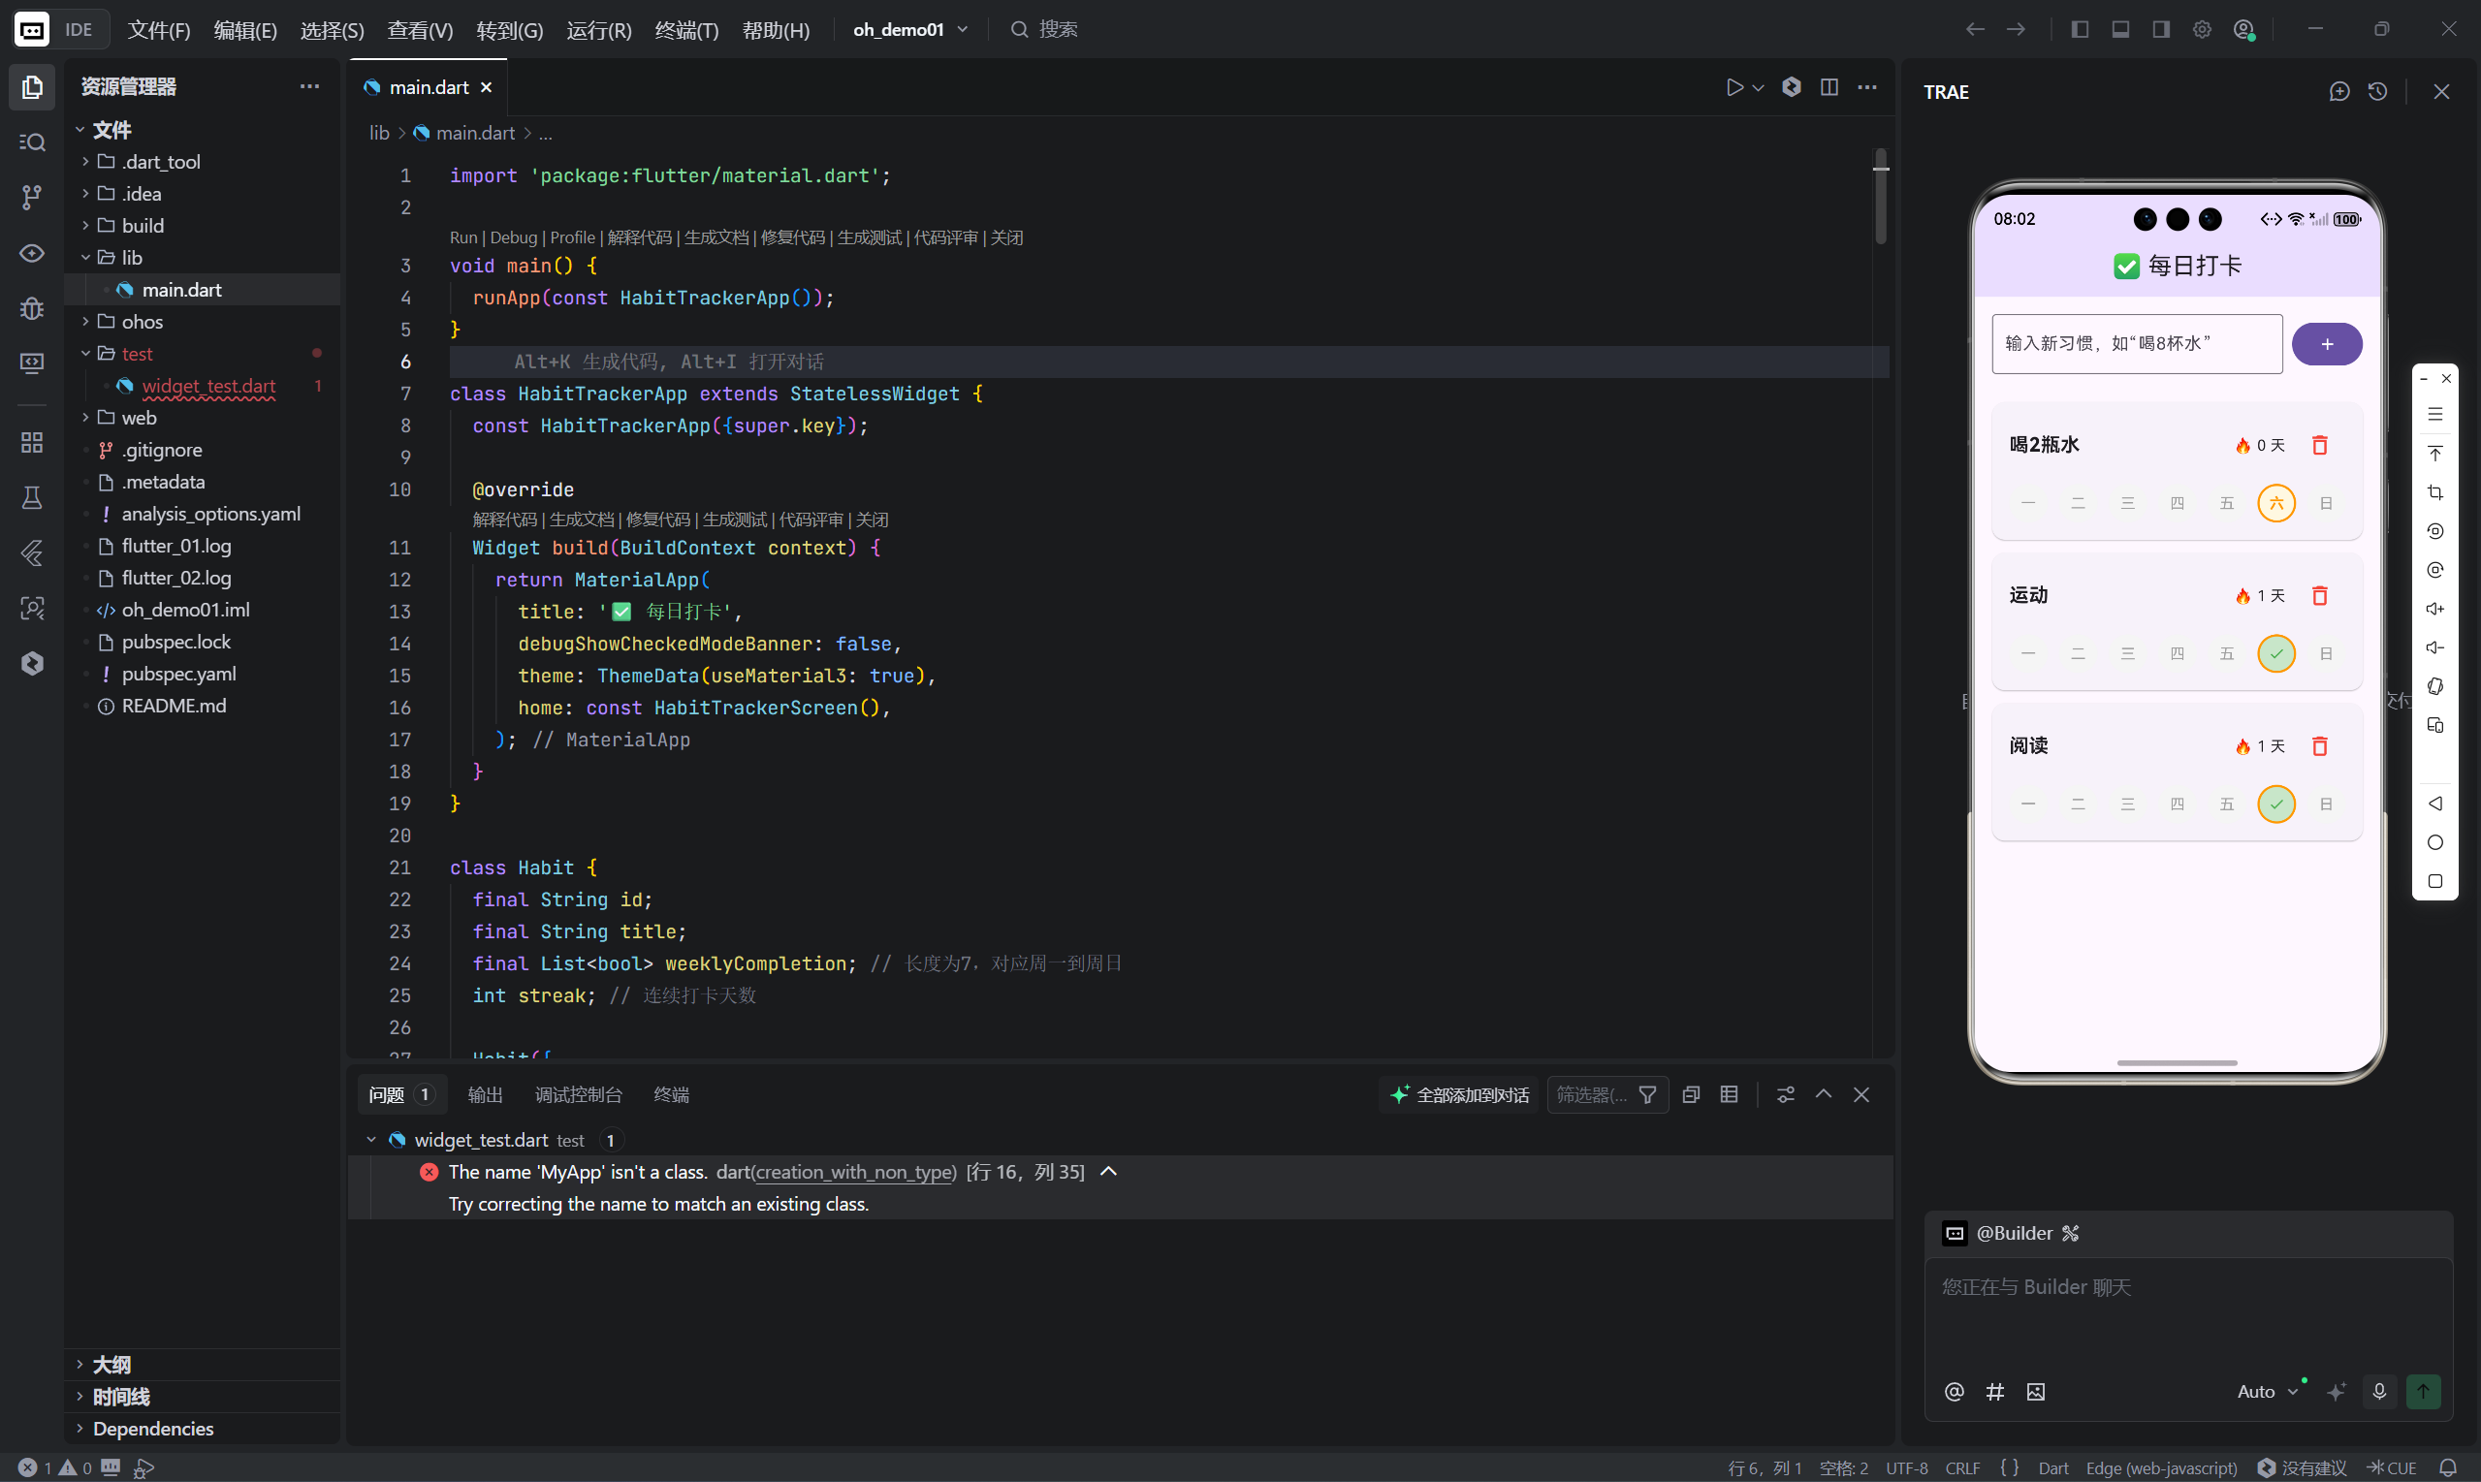Click the run file play icon

click(1734, 88)
